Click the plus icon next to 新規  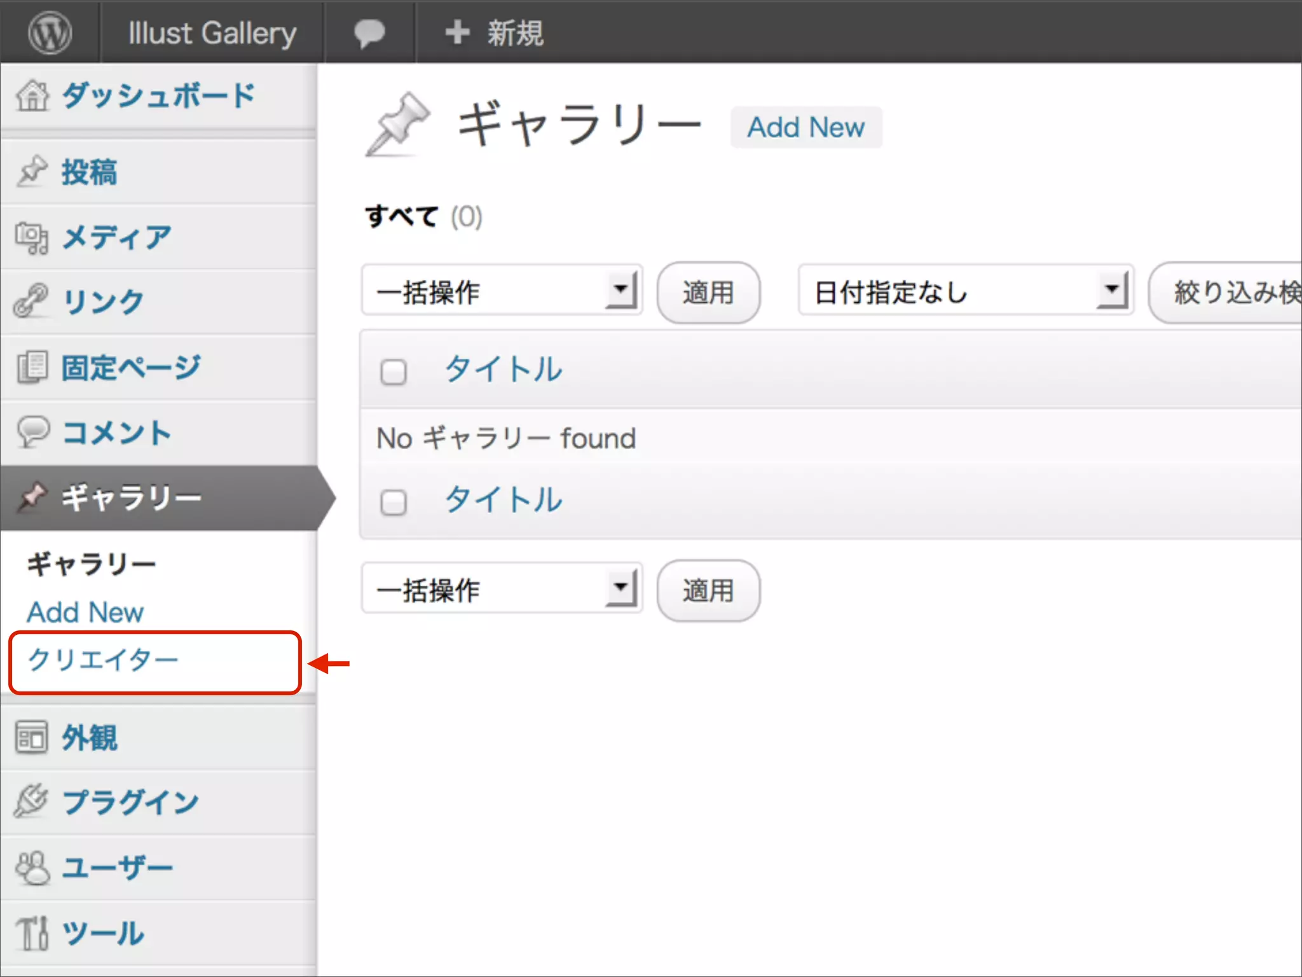point(457,32)
